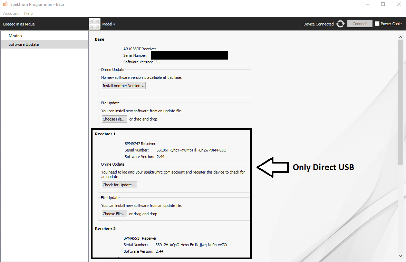Maximize the Spektrum Programmer window
Viewport: 406px width, 262px height.
(x=383, y=4)
